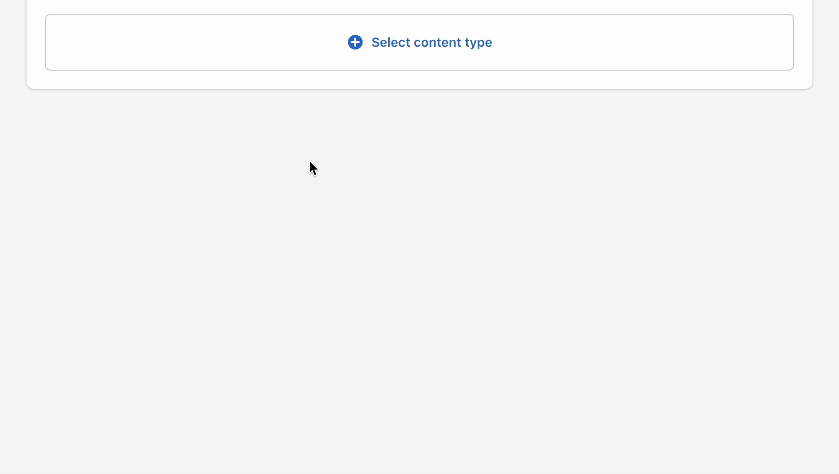Image resolution: width=839 pixels, height=474 pixels.
Task: Select the white-cross blue circle icon
Action: tap(355, 42)
